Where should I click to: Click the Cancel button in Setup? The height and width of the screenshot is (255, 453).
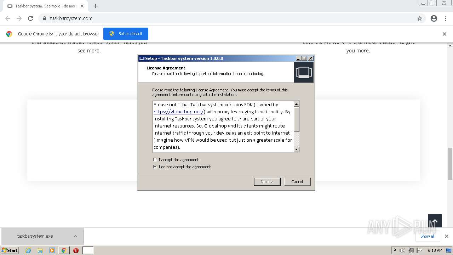(297, 182)
